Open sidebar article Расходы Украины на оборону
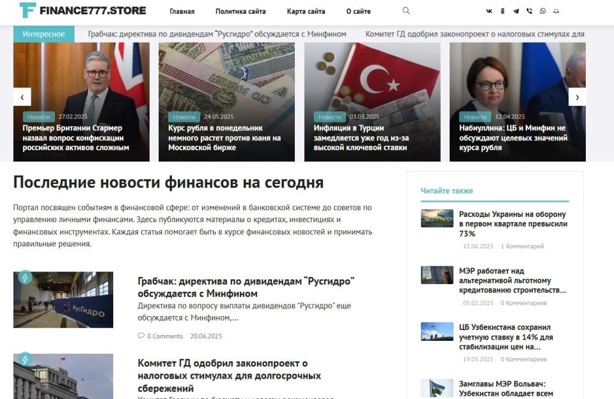This screenshot has height=399, width=614. click(513, 224)
